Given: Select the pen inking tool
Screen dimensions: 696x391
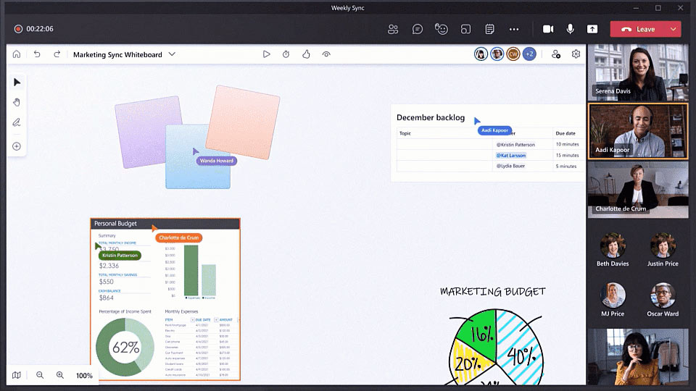Looking at the screenshot, I should [x=17, y=122].
